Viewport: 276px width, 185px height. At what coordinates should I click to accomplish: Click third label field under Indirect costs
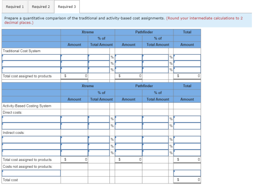coord(31,153)
